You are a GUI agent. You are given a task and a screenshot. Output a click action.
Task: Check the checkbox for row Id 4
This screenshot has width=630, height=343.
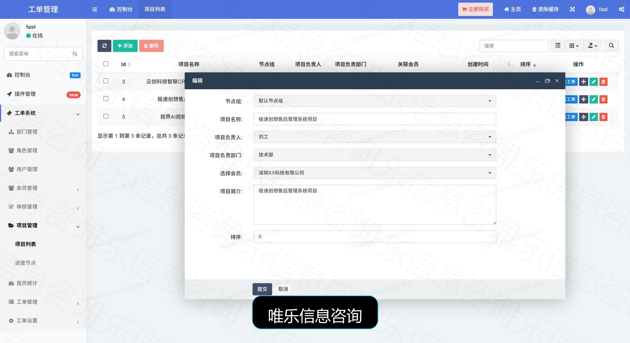[106, 99]
